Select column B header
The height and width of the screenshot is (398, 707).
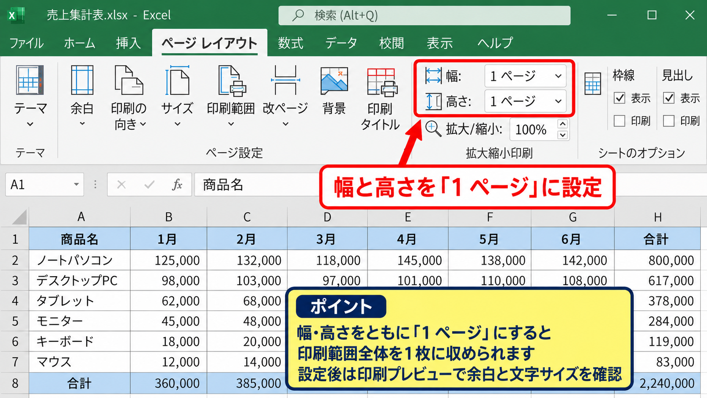[x=168, y=217]
